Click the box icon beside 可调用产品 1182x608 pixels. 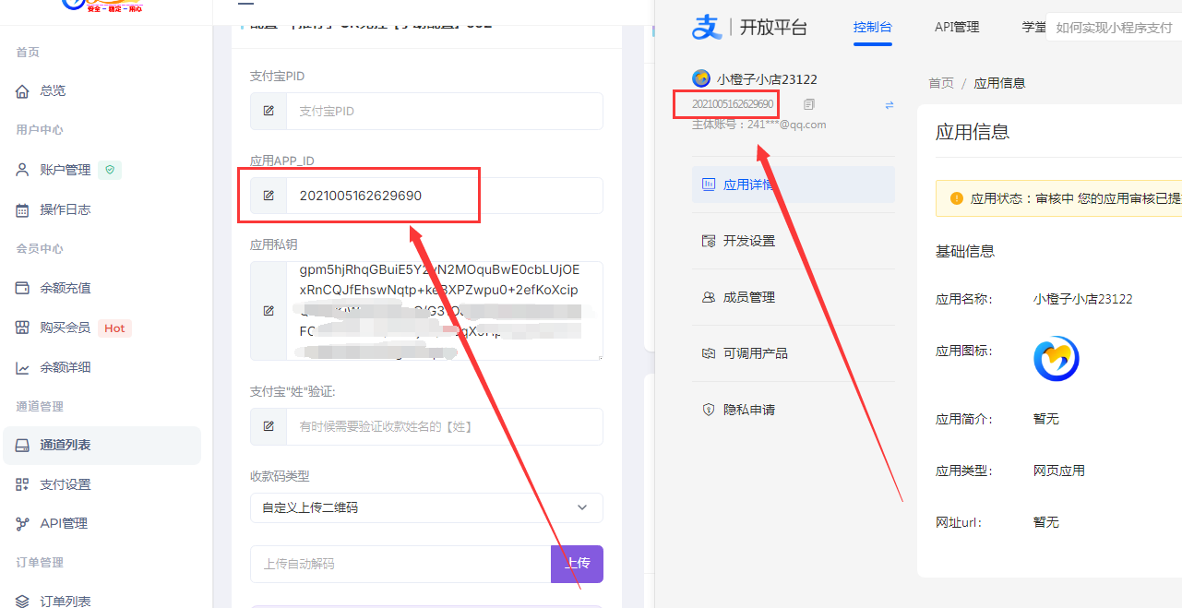point(709,353)
